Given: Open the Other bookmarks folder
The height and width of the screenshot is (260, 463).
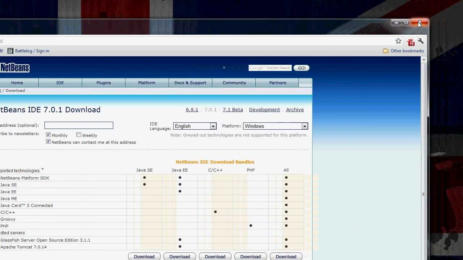Looking at the screenshot, I should tap(403, 51).
